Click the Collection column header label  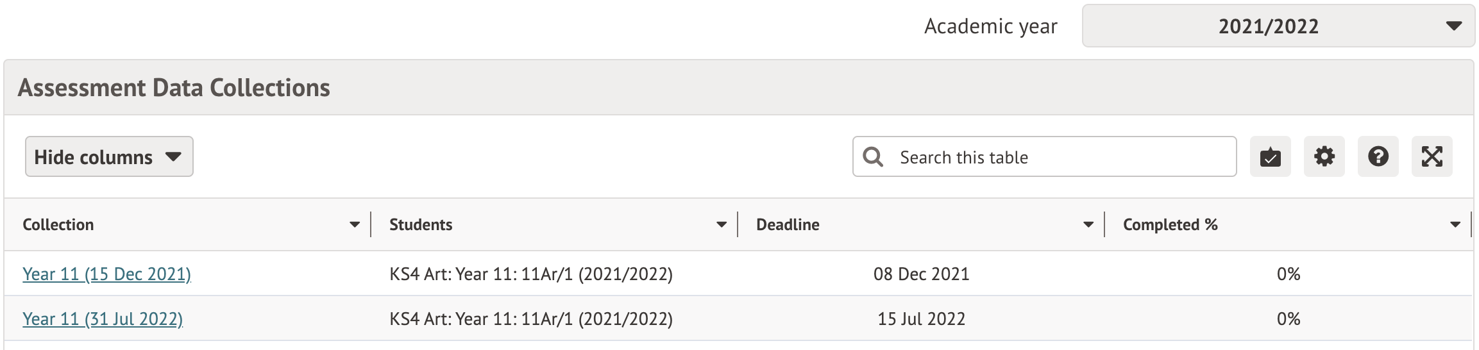coord(58,225)
